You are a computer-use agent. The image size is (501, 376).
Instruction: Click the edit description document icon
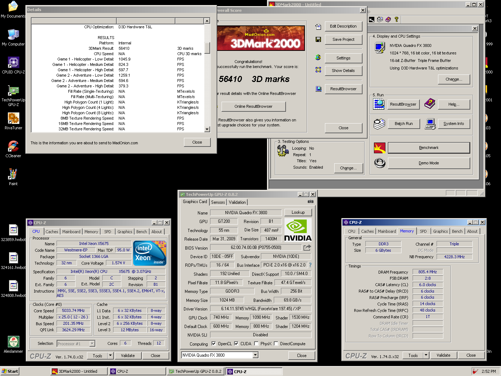tap(318, 27)
